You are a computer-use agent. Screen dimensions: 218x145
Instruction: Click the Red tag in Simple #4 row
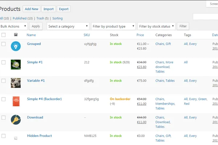tap(187, 104)
